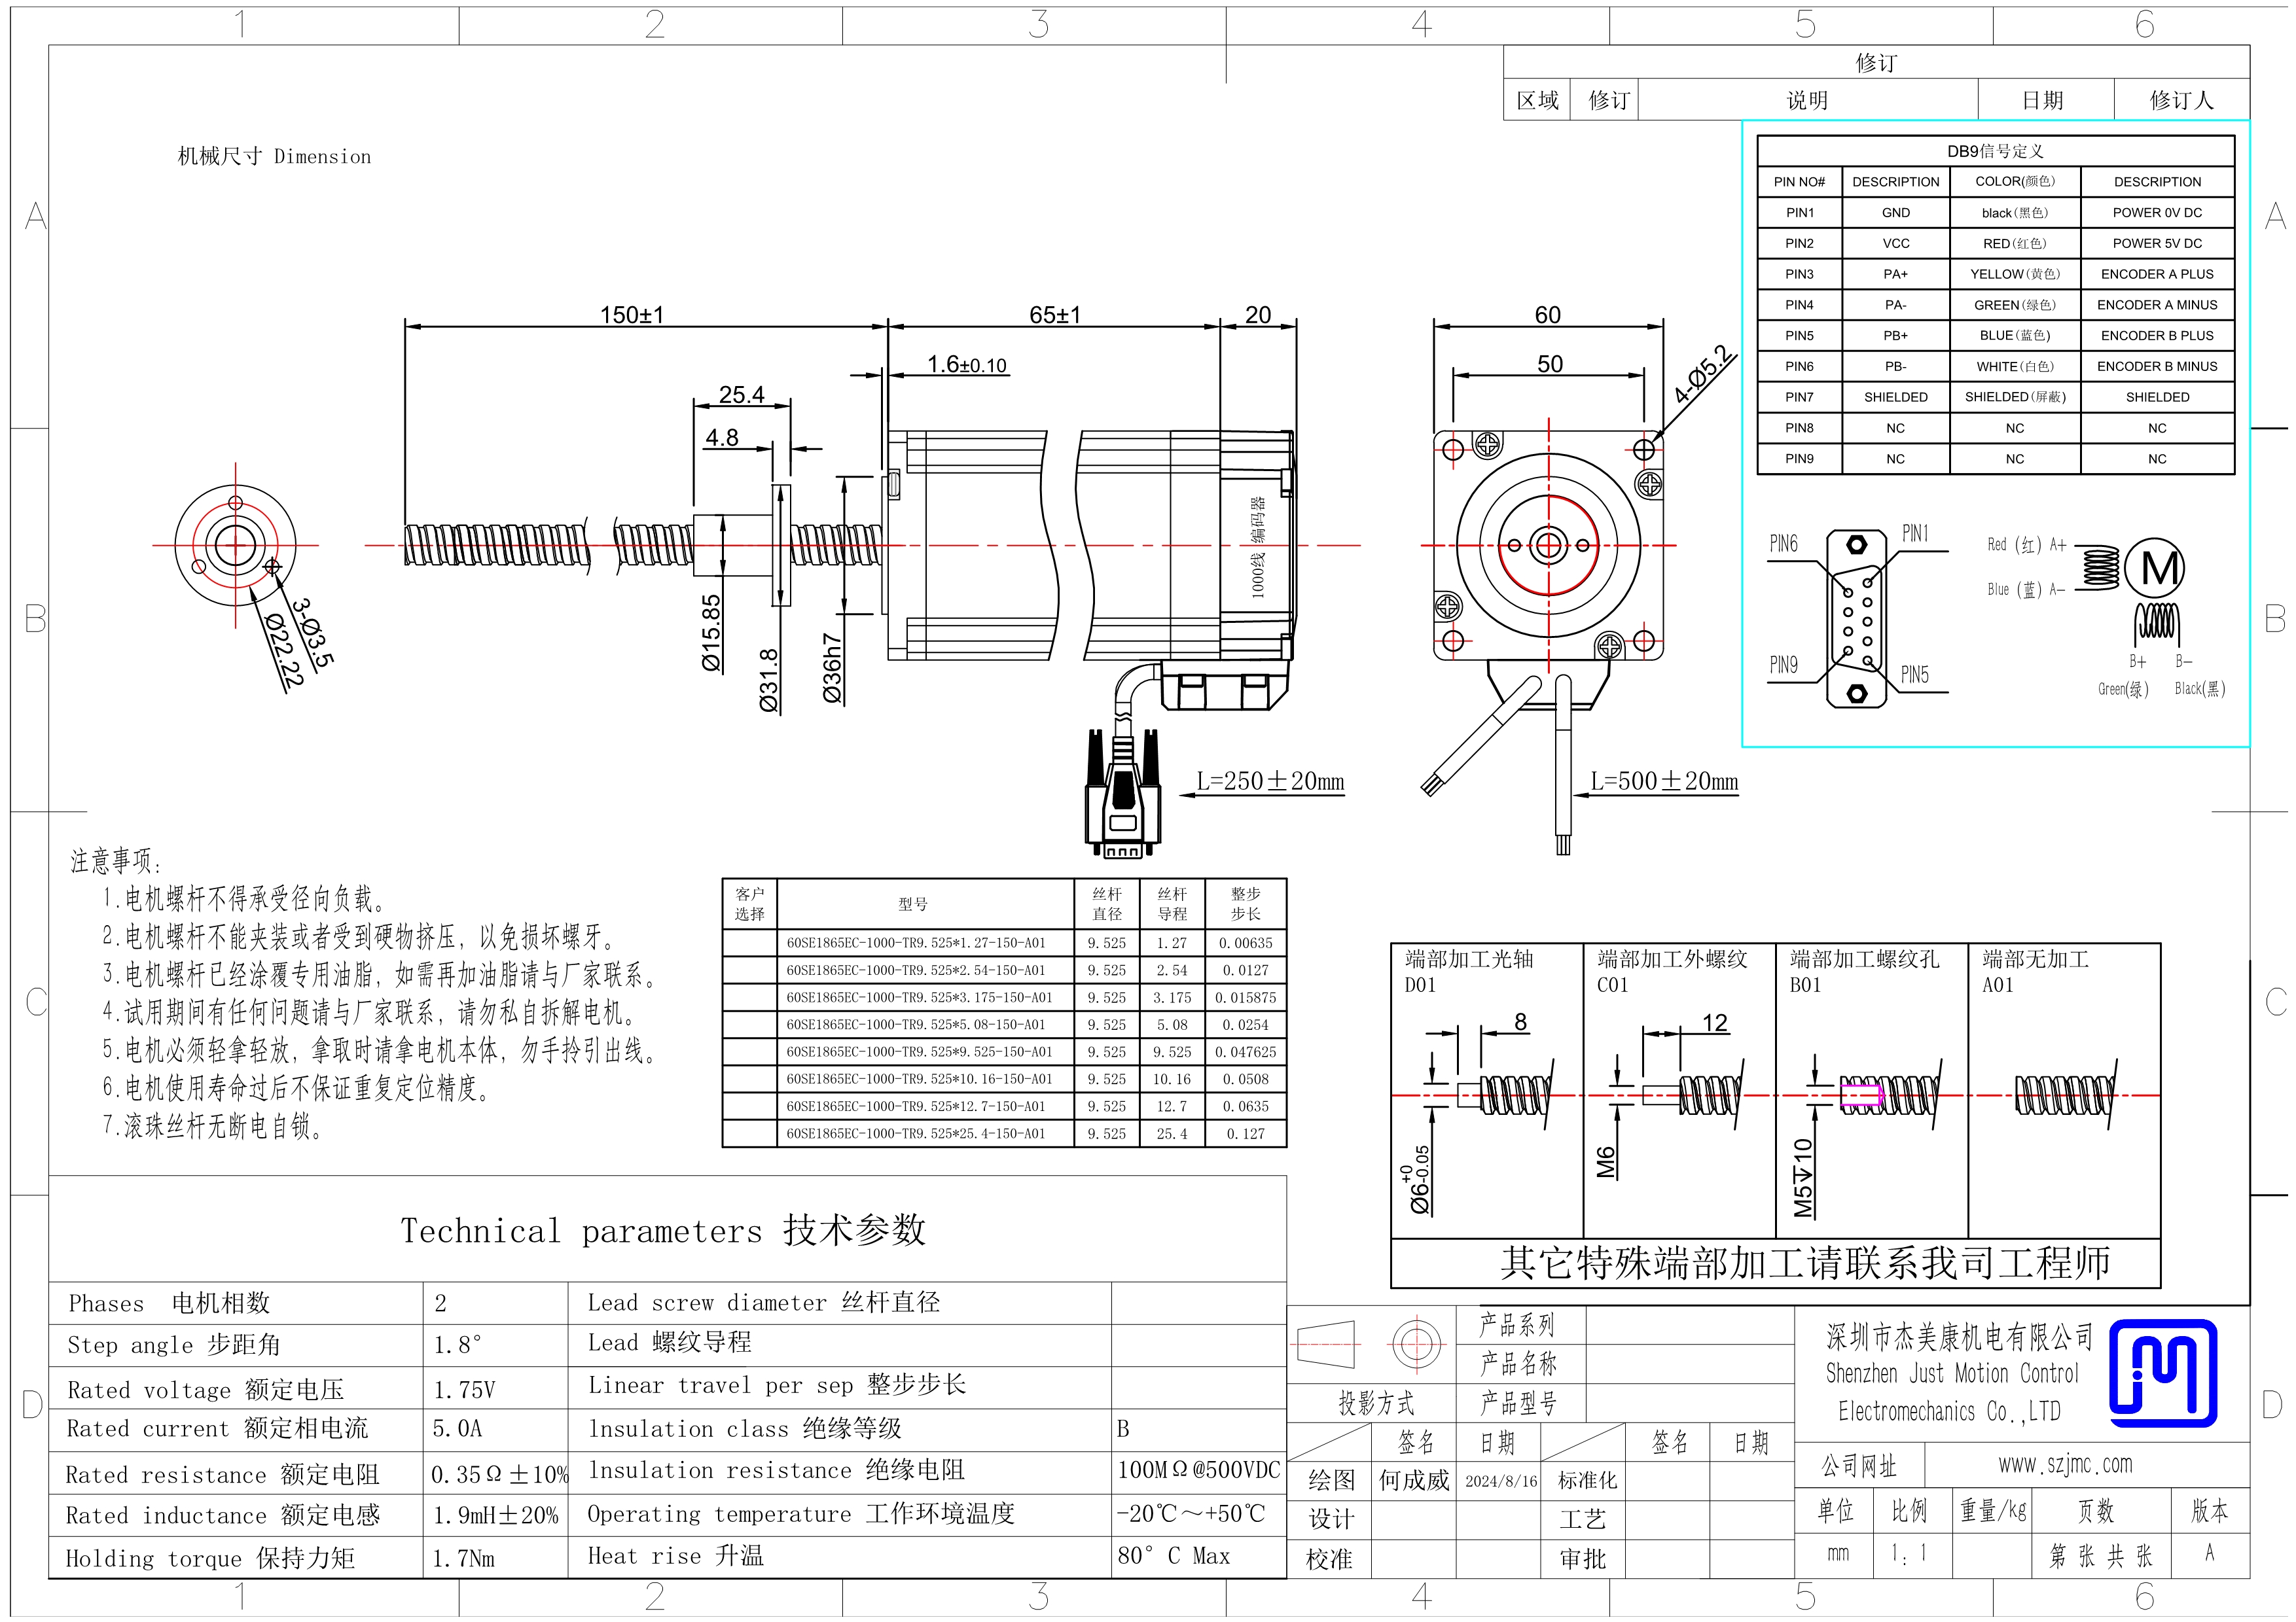Click the Ø31.8 diameter label
2296x1622 pixels.
click(x=769, y=680)
